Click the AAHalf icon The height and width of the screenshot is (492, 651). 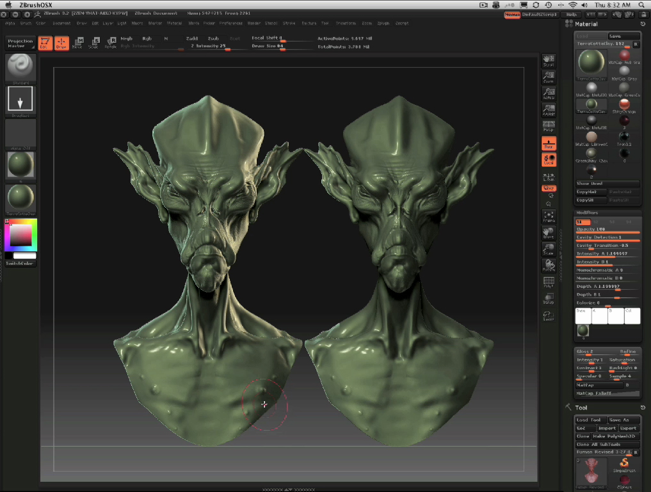point(549,110)
